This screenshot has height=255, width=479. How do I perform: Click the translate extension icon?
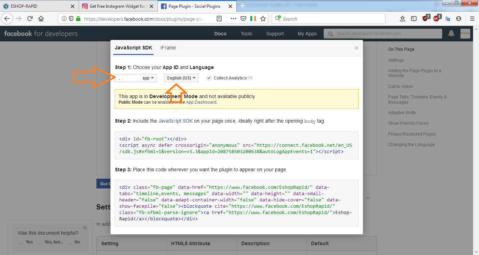(x=448, y=19)
